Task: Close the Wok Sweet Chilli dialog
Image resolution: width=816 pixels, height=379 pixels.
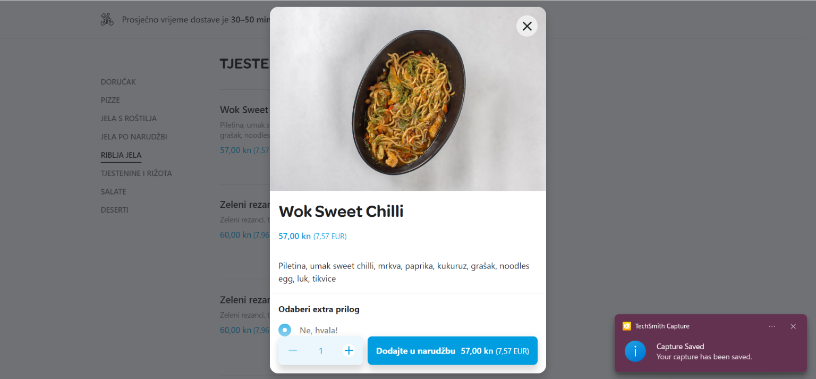Action: [526, 26]
